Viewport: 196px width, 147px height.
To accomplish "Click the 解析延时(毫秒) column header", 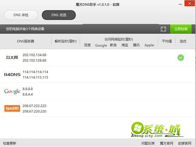I will point(65,41).
